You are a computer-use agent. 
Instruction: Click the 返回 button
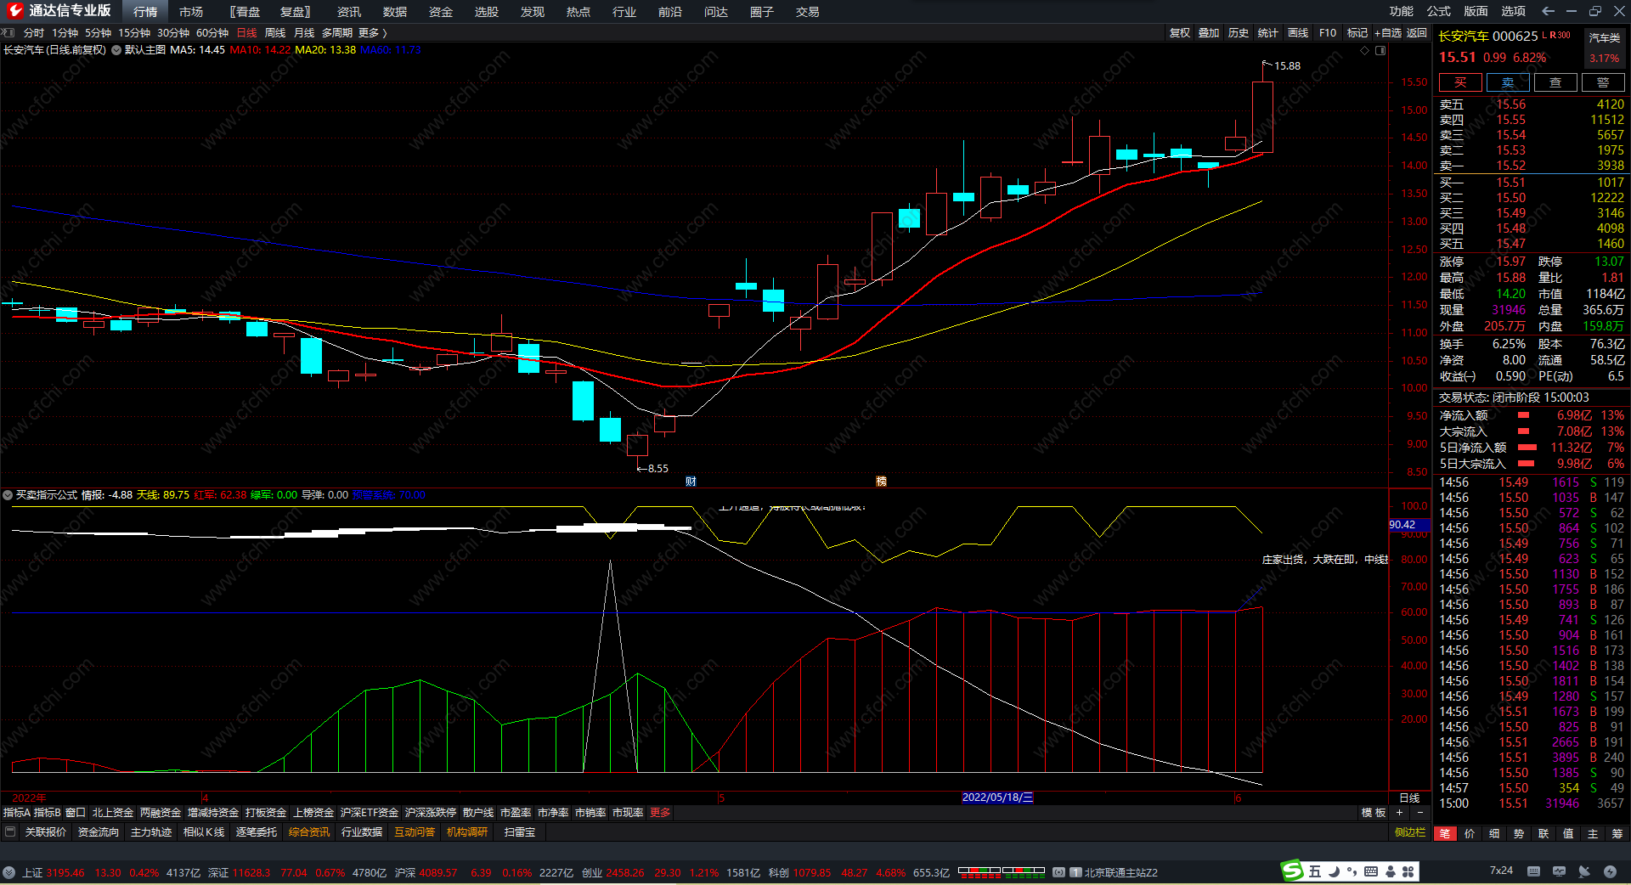pos(1417,33)
